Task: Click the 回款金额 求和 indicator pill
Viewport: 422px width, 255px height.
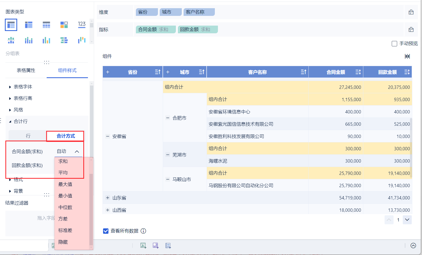Action: 198,29
